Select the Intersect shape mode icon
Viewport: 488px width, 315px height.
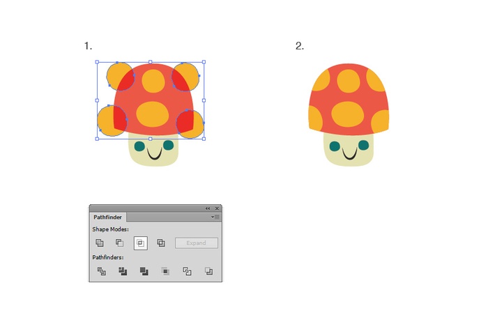(140, 243)
